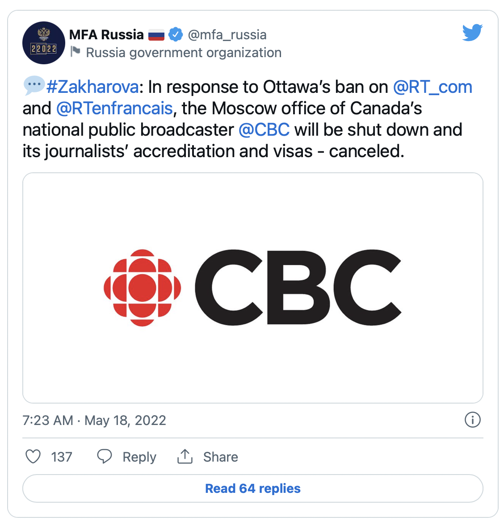Viewport: 504px width, 525px height.
Task: Open the MFA Russia profile avatar
Action: (x=44, y=43)
